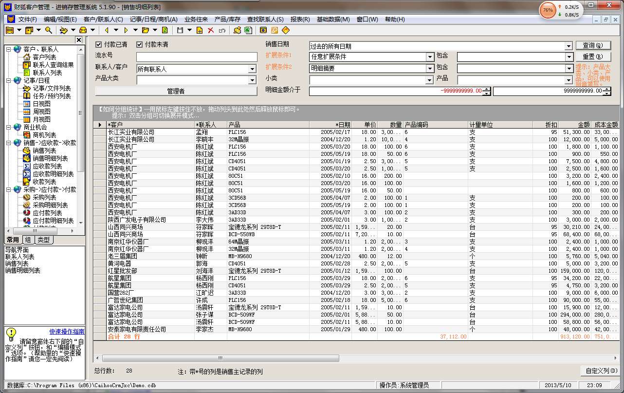Uncheck the 付款已清 checkbox
This screenshot has height=393, width=624.
99,44
